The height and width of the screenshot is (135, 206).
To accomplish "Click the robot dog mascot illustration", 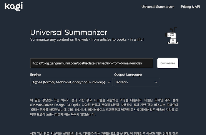I will click(x=172, y=35).
